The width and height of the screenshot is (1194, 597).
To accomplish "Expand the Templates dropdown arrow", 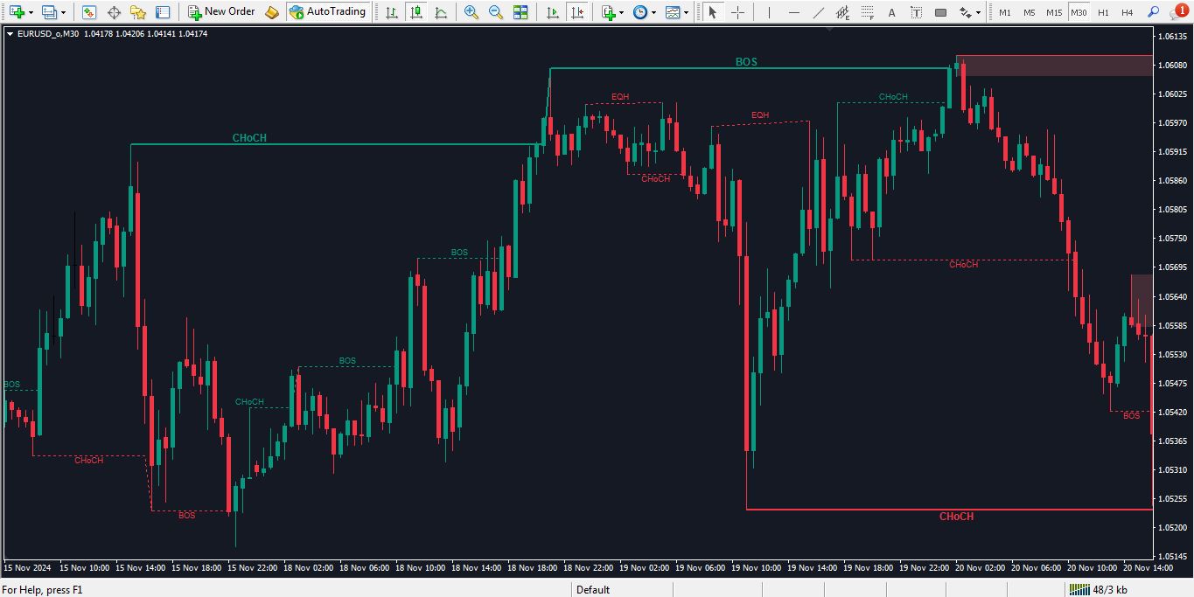I will tap(686, 12).
